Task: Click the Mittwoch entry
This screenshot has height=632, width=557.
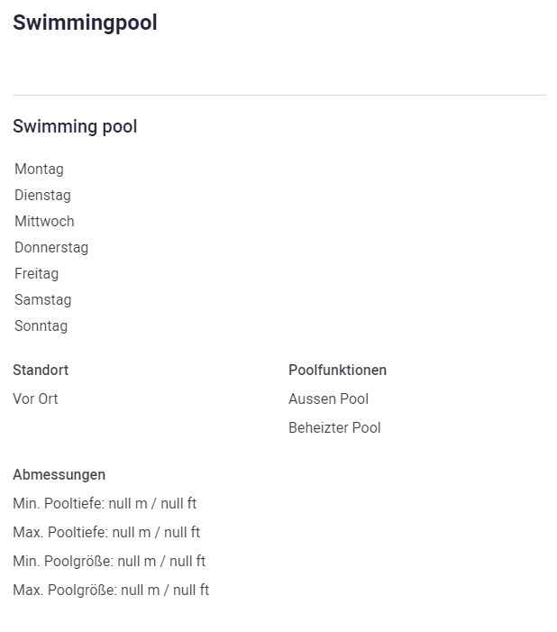Action: [x=44, y=222]
